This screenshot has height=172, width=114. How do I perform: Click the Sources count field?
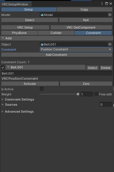click(x=106, y=105)
